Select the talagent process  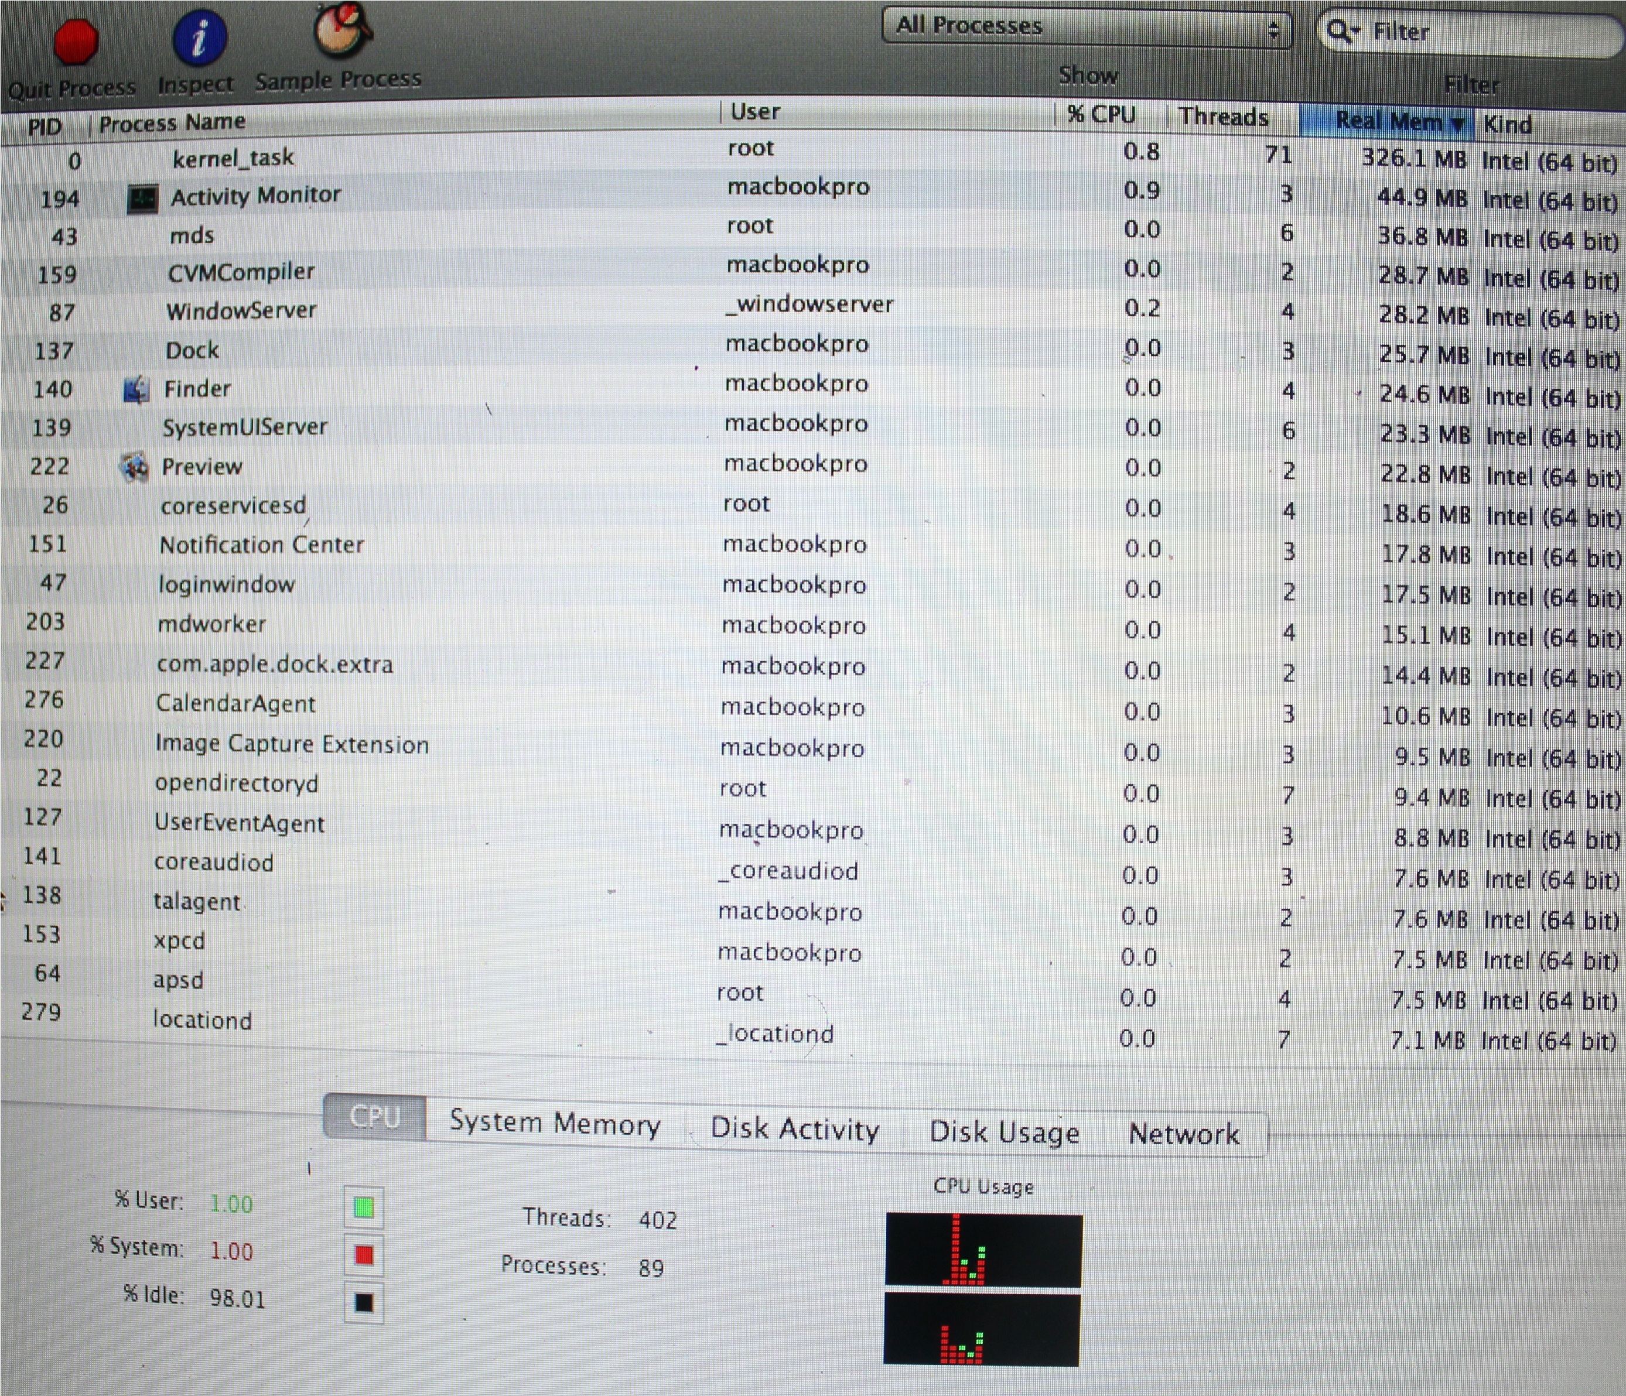pos(197,902)
